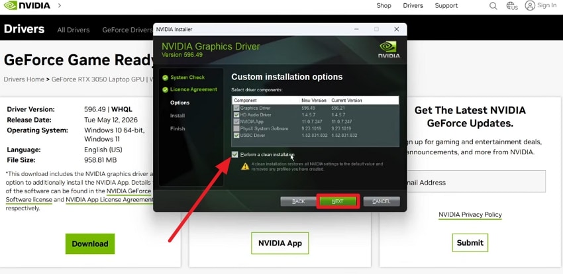The width and height of the screenshot is (563, 274).
Task: Go to Drivers Home breadcrumb
Action: [24, 79]
